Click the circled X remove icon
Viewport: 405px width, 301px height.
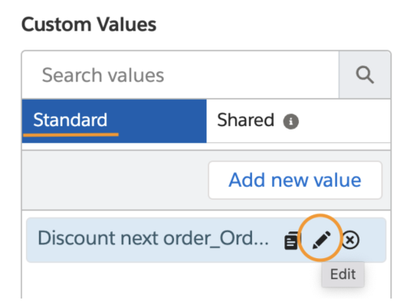(x=351, y=240)
